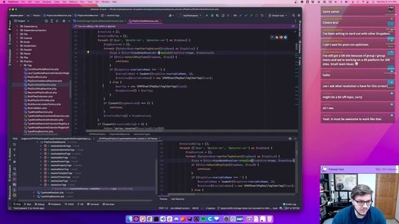399x224 pixels.
Task: Open file in Safari via editor browser icon
Action: click(x=286, y=37)
